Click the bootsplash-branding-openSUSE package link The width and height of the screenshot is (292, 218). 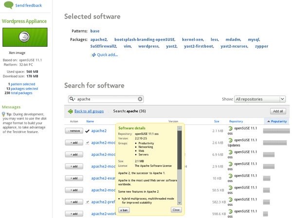(x=145, y=40)
